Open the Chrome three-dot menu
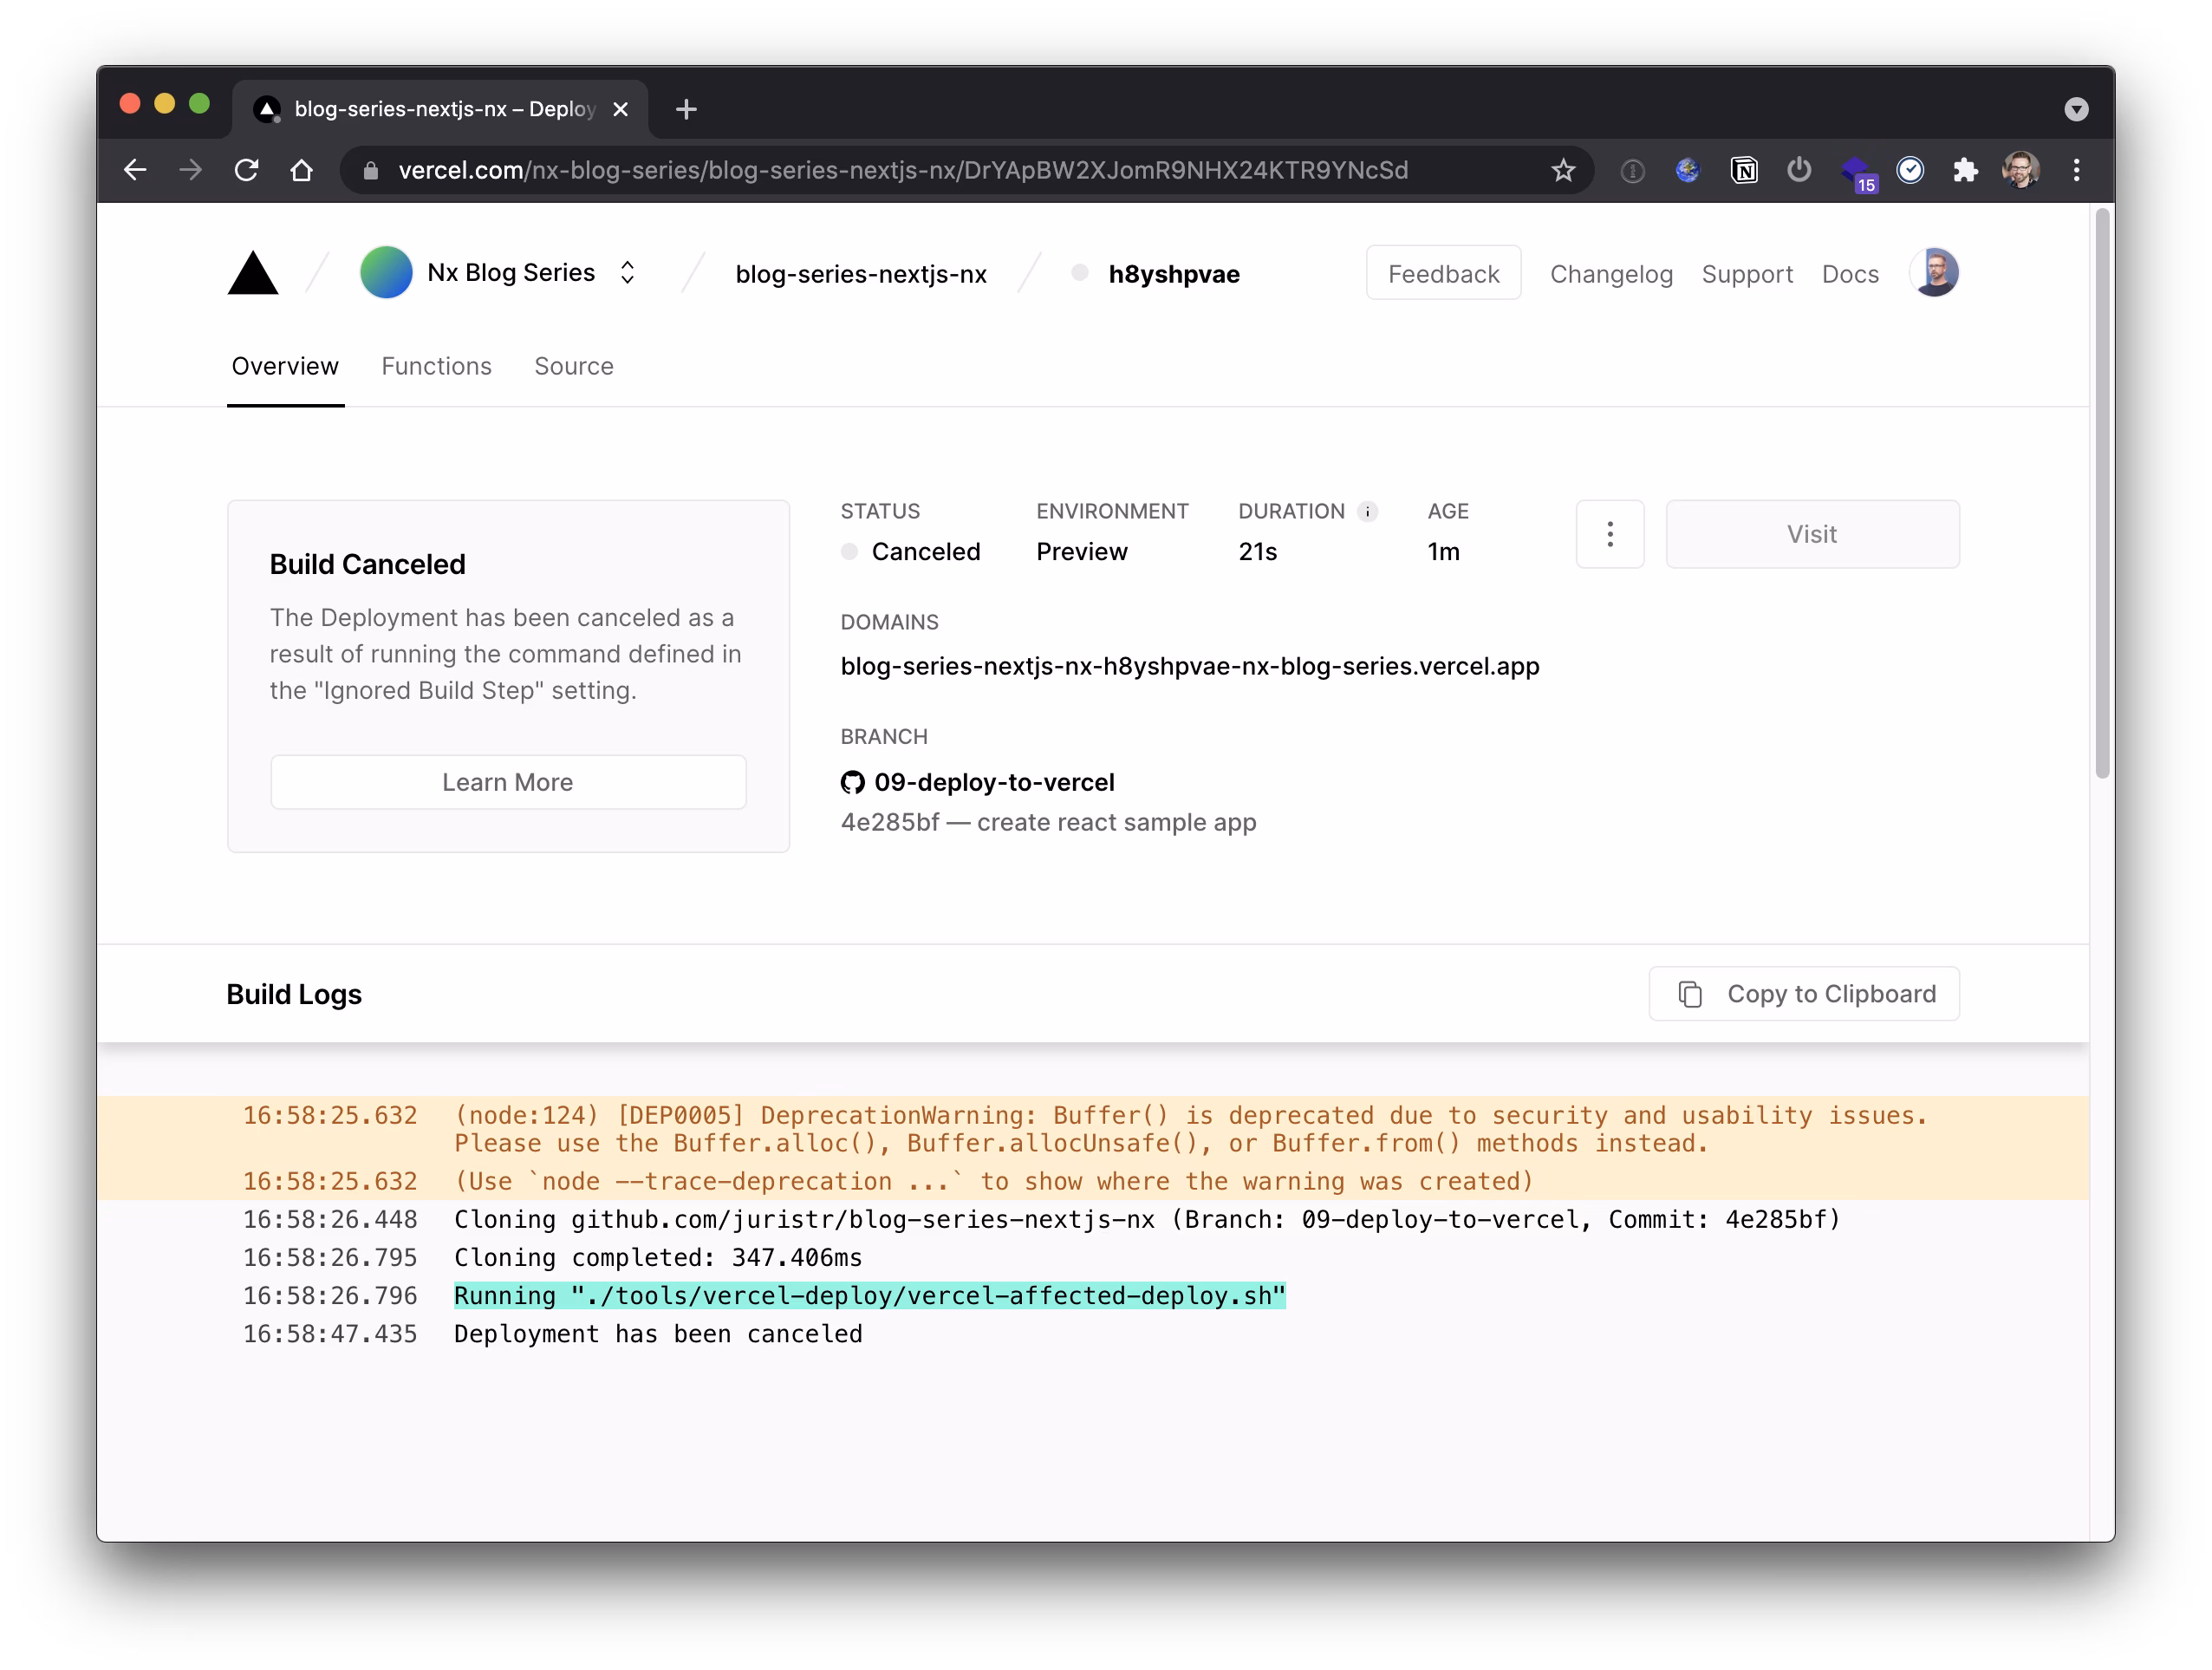Screen dimensions: 2212x1670 [x=2077, y=170]
